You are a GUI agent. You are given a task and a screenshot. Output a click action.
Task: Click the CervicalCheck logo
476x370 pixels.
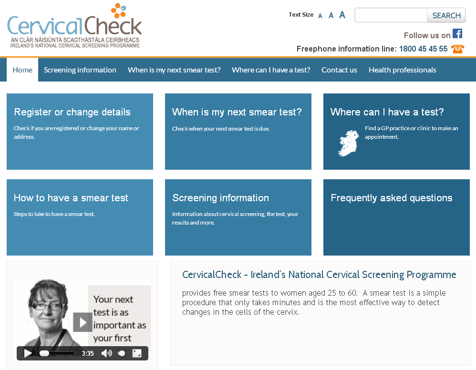74,26
